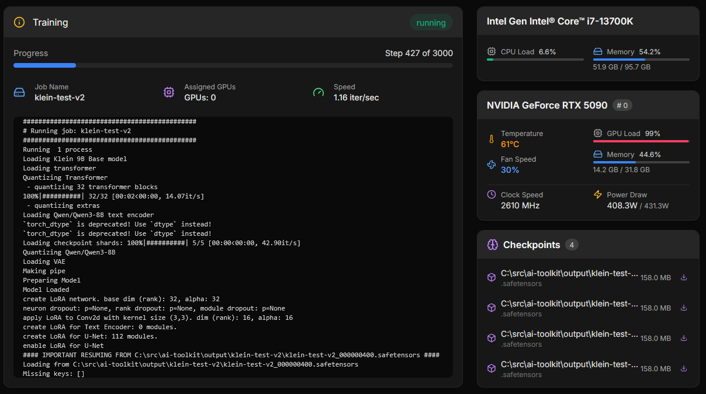
Task: Click the training Progress bar
Action: 233,65
